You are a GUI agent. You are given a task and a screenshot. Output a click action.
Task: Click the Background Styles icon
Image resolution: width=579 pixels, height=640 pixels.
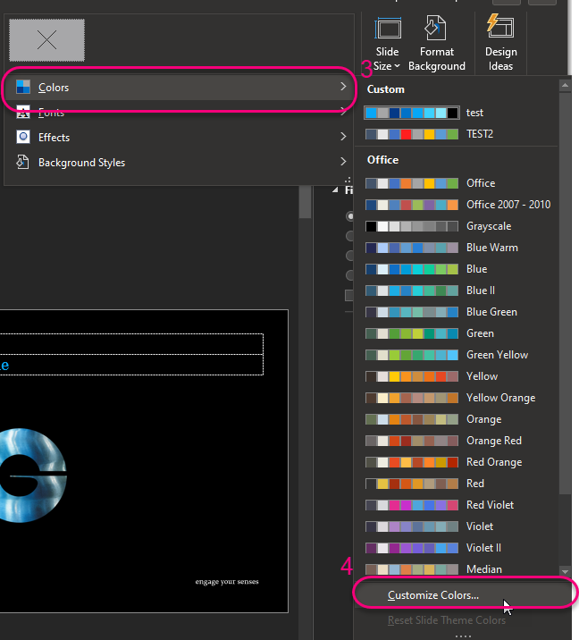coord(22,162)
